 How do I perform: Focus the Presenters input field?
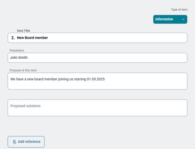(x=97, y=58)
